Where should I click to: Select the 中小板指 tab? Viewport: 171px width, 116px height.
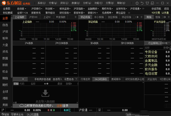99,17
